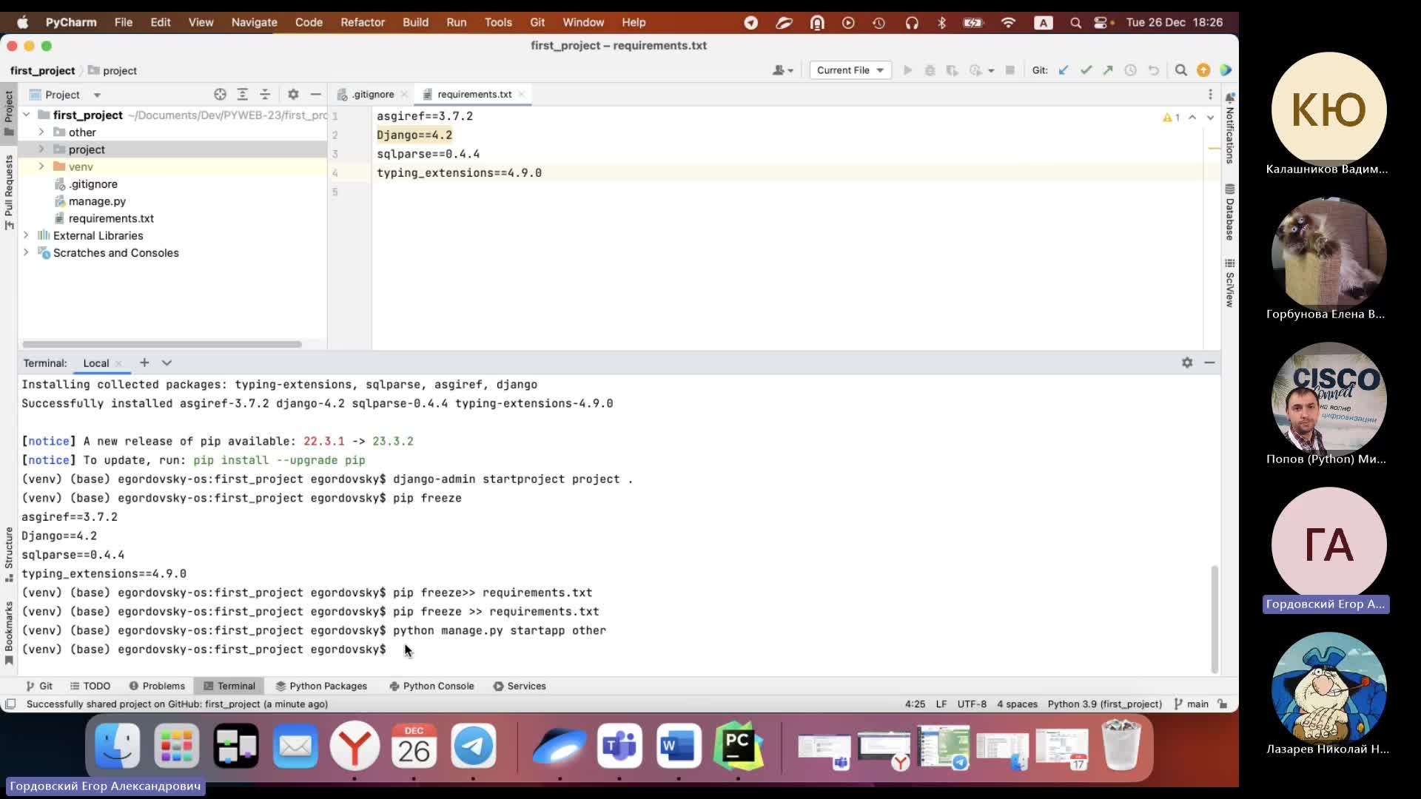Hide the Project panel with minus icon
This screenshot has height=799, width=1421.
(315, 94)
